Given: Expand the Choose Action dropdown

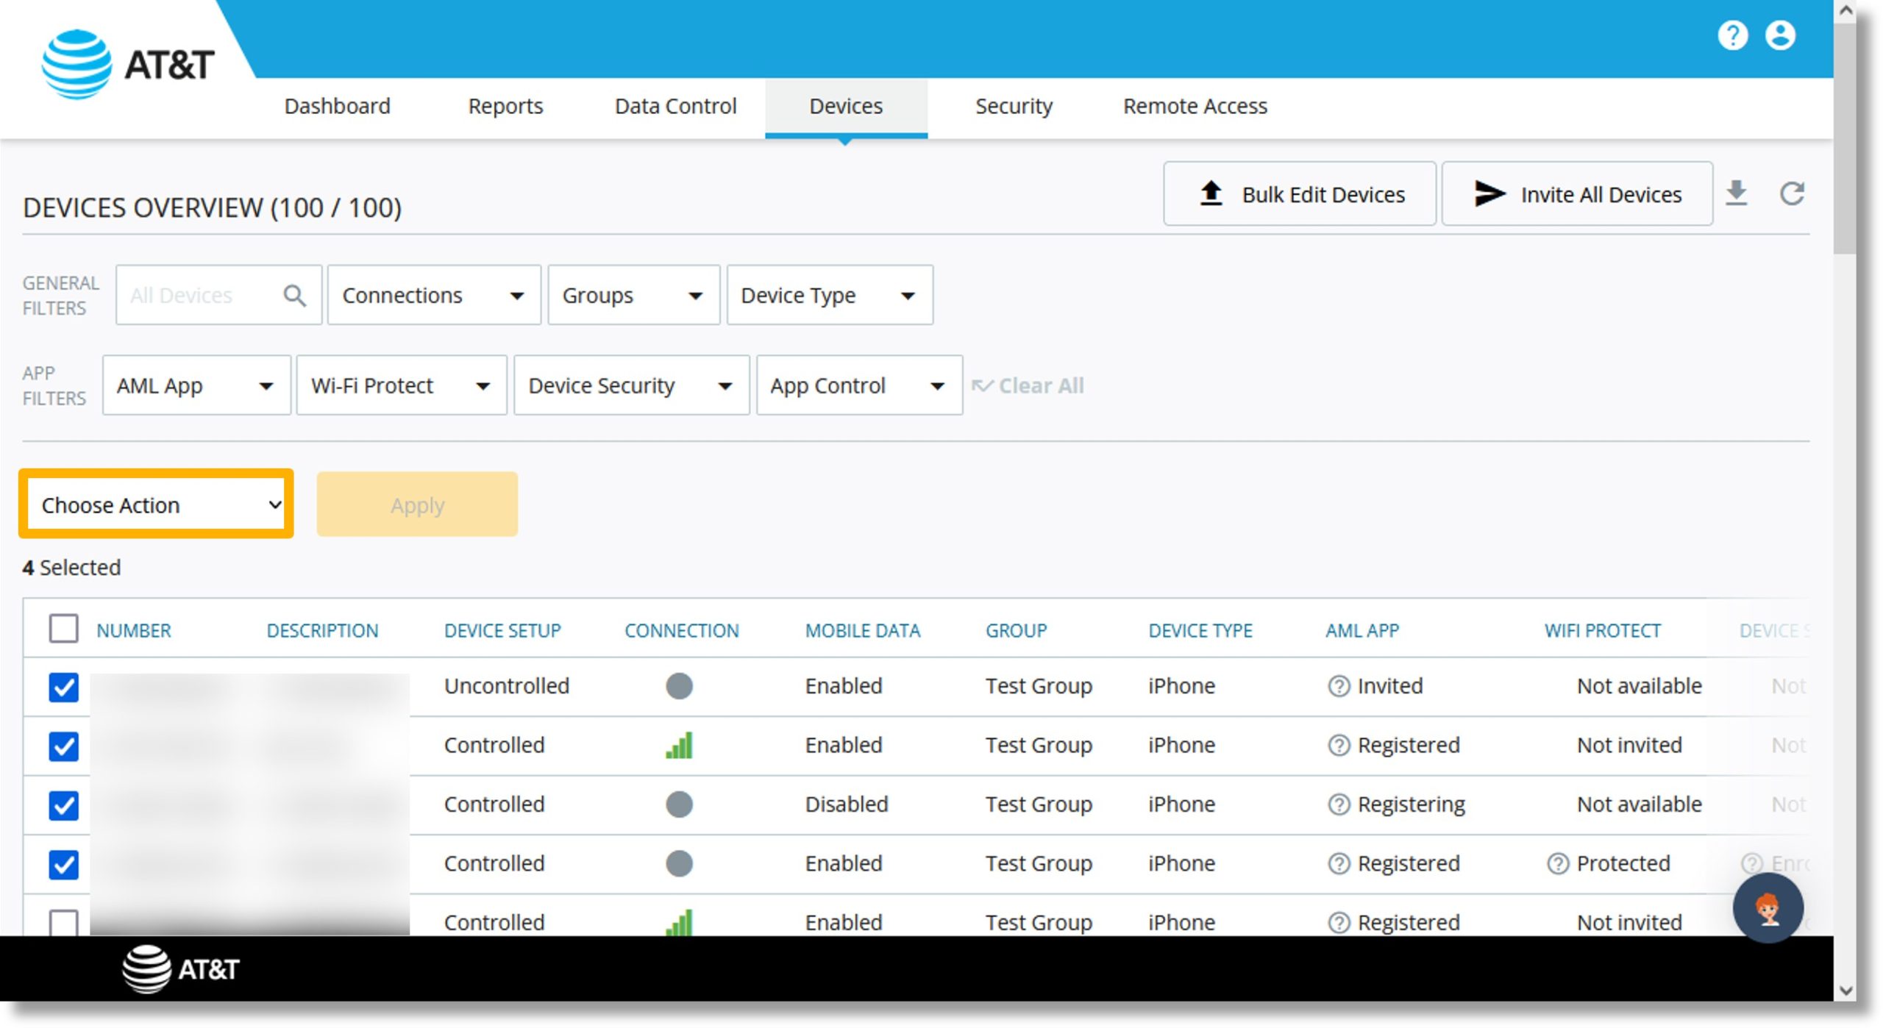Looking at the screenshot, I should click(x=156, y=504).
